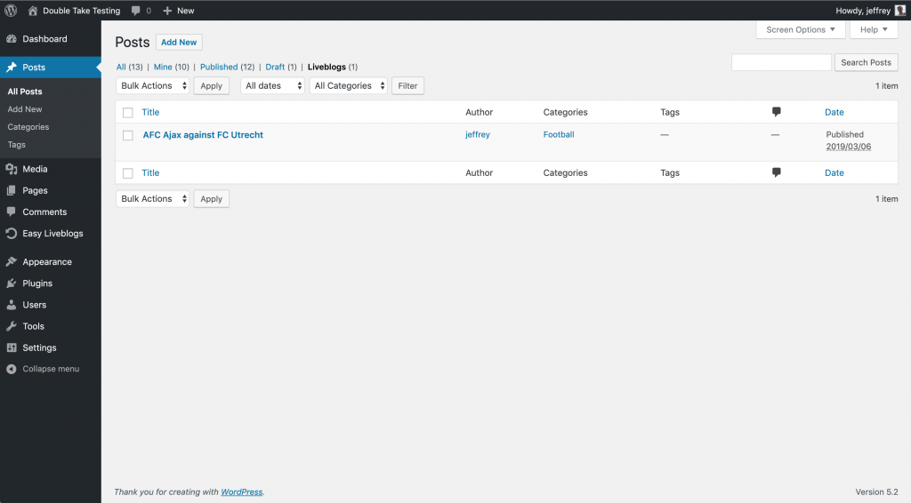Click author link jeffrey
Screen dimensions: 911x503
coord(478,134)
